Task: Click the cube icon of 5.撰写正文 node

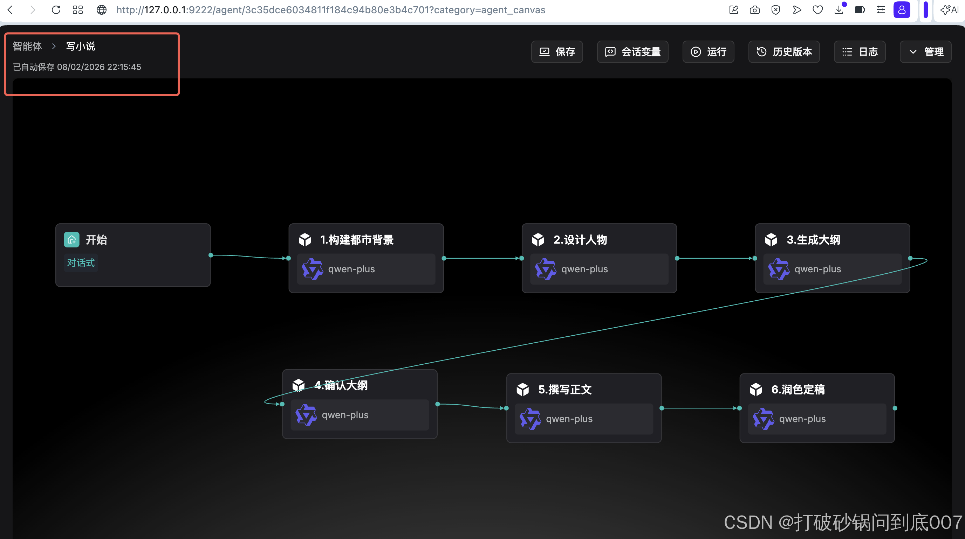Action: 522,389
